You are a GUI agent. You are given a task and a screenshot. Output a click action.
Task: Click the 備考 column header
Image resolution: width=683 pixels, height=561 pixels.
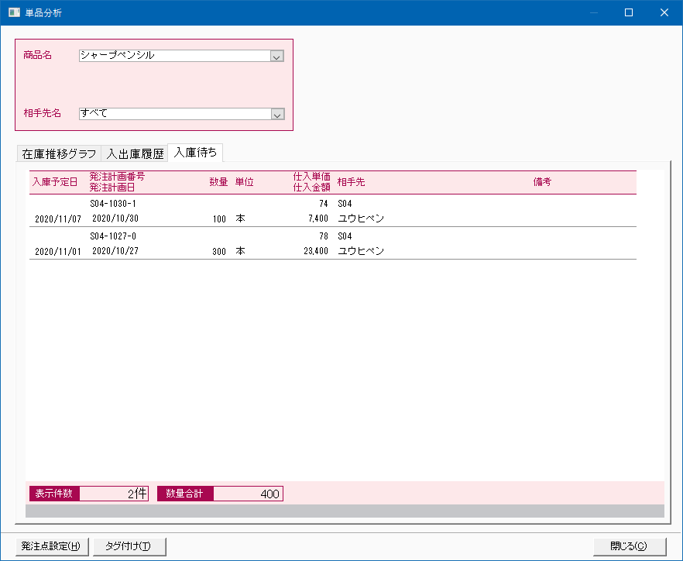point(542,182)
